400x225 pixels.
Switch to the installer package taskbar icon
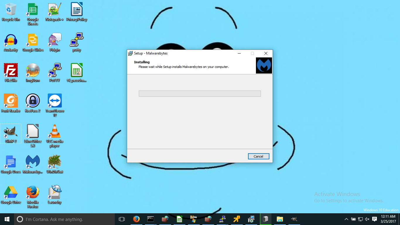click(251, 219)
